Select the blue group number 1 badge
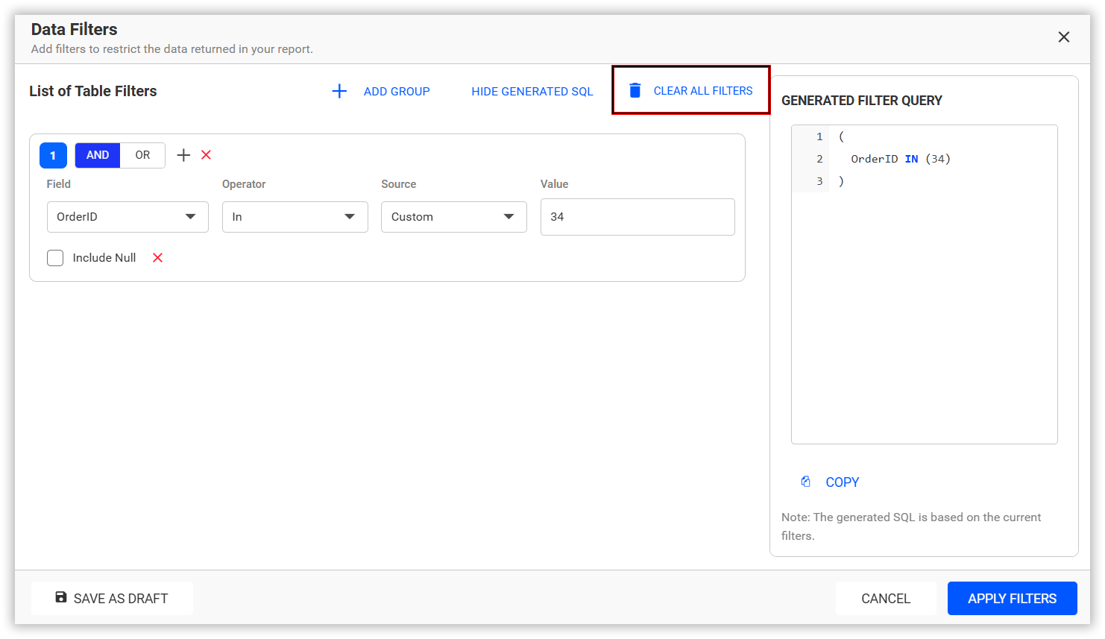1105x639 pixels. tap(53, 155)
